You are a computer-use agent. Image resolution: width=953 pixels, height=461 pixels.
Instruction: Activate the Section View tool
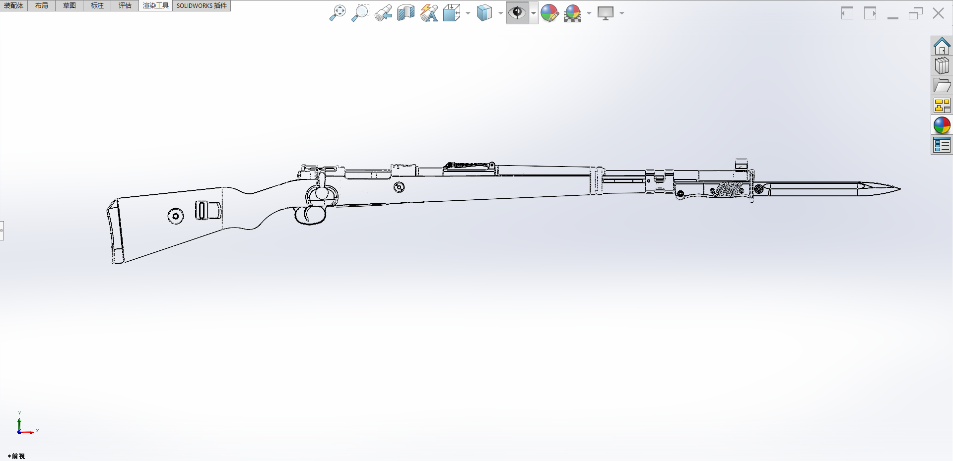[406, 13]
